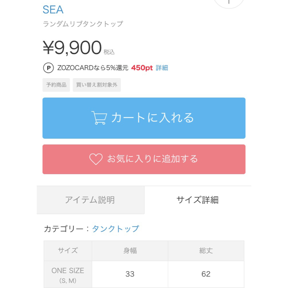Screen dimensions: 288x288
Task: Switch to the サイズ詳細 tab
Action: point(198,200)
